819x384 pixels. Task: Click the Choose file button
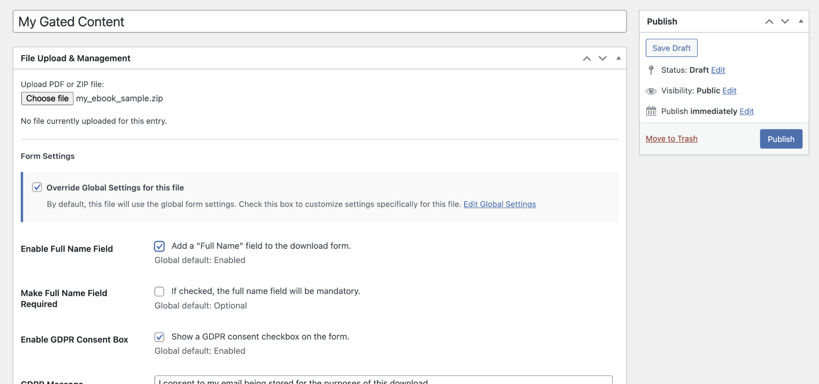47,98
